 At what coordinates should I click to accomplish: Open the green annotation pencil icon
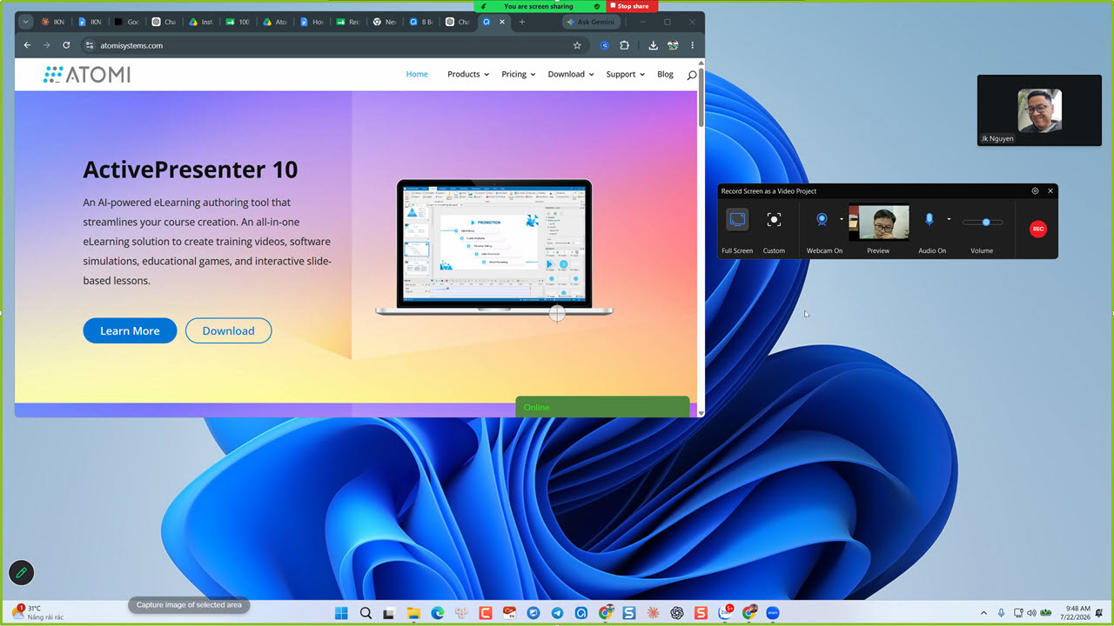[x=21, y=572]
